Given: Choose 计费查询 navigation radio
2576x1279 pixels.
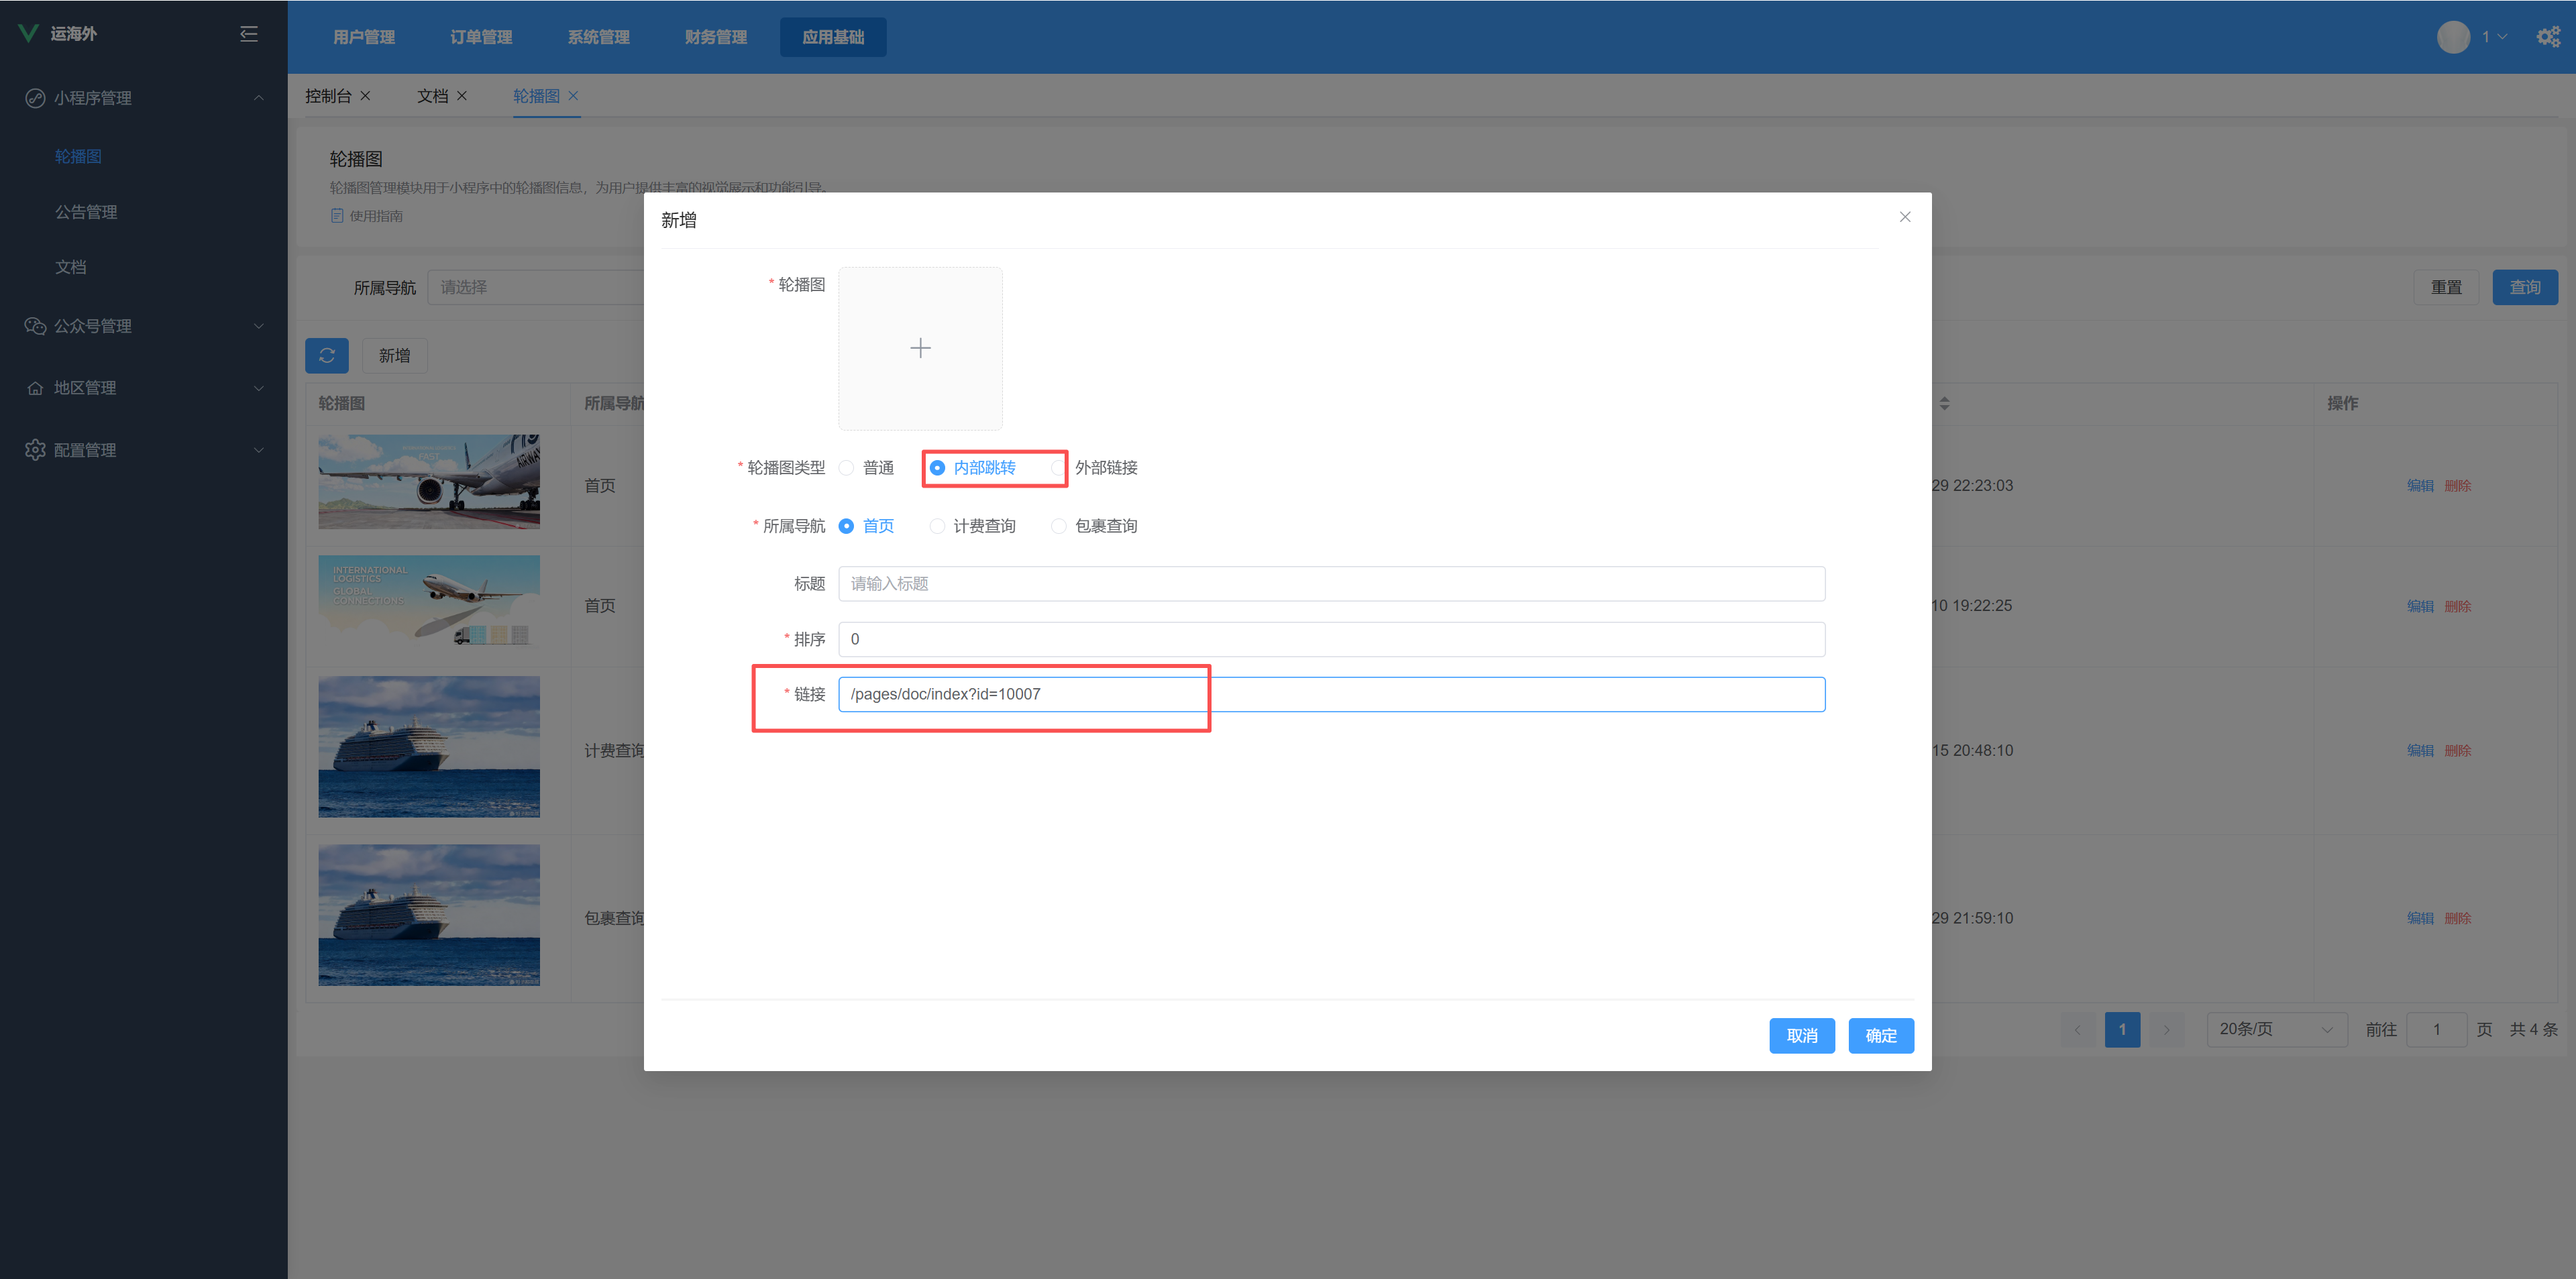Looking at the screenshot, I should pos(937,526).
